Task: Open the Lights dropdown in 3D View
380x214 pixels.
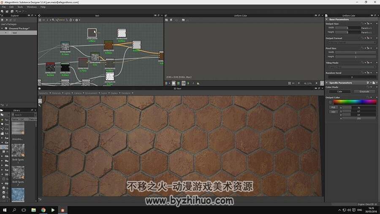Action: [68, 93]
